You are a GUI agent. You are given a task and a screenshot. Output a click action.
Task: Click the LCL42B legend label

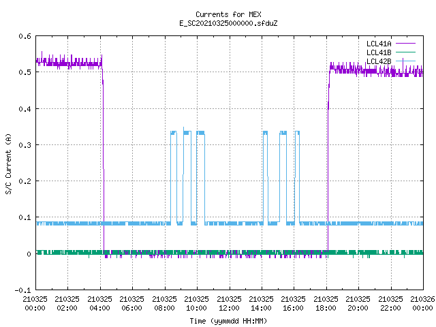tap(379, 61)
